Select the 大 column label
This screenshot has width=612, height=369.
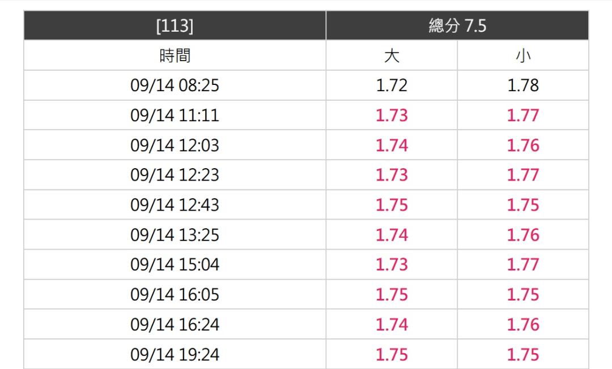click(392, 55)
